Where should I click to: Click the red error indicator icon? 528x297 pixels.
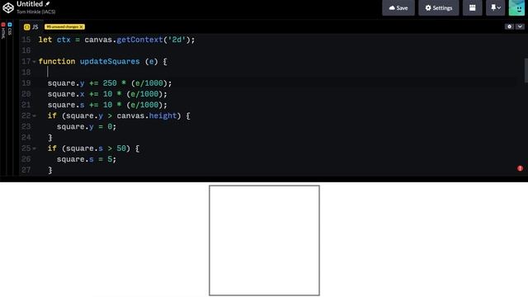520,168
